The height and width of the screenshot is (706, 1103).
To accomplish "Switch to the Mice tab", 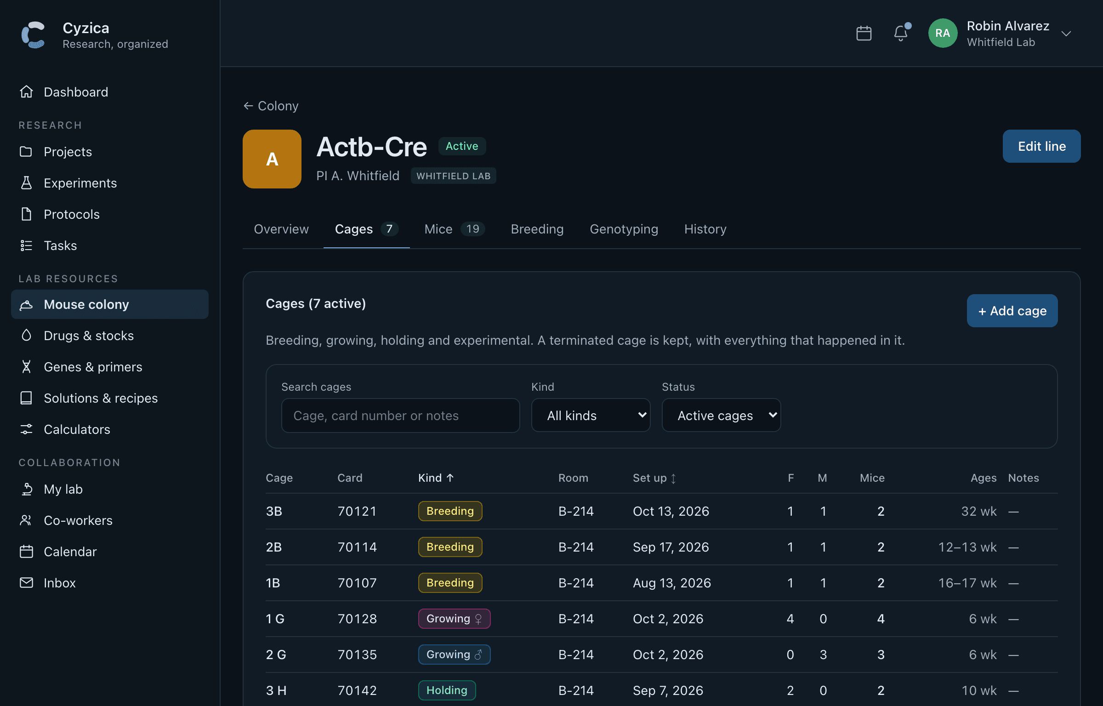I will pos(455,229).
